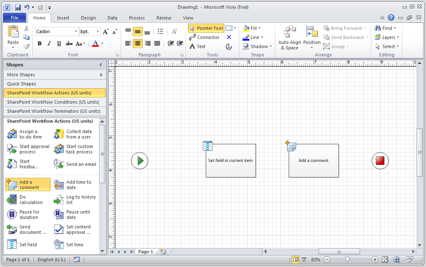Switch to the Design tab
Viewport: 426px width, 267px height.
[x=88, y=18]
